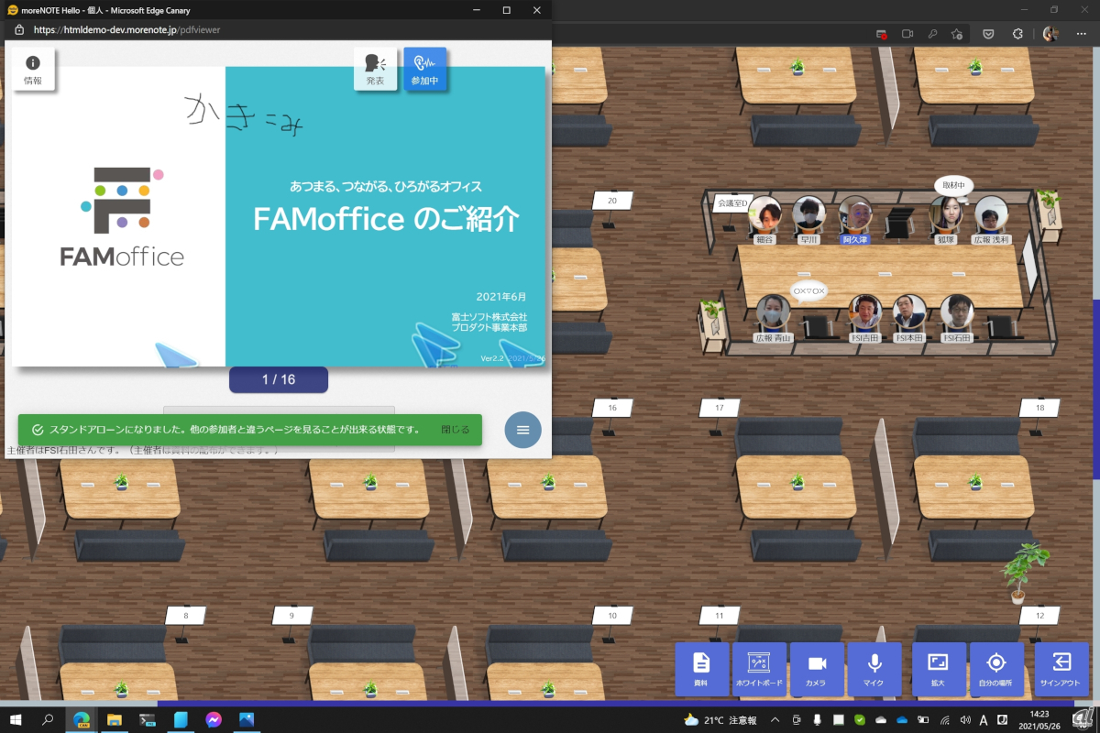
Task: Select 広報 浅利's avatar
Action: pos(991,214)
